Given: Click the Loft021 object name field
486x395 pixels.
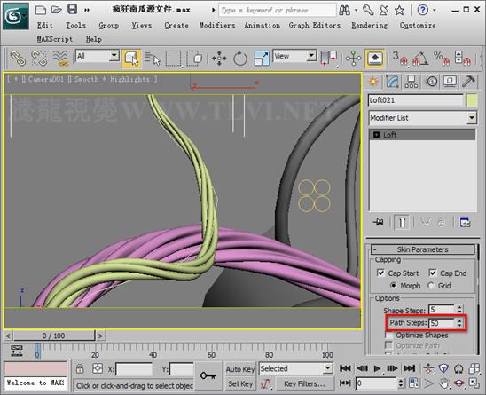Looking at the screenshot, I should [416, 100].
